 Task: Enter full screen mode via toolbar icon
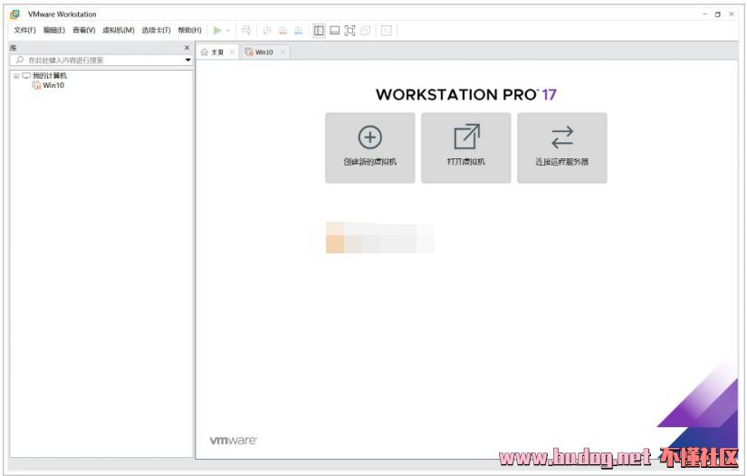[x=350, y=31]
